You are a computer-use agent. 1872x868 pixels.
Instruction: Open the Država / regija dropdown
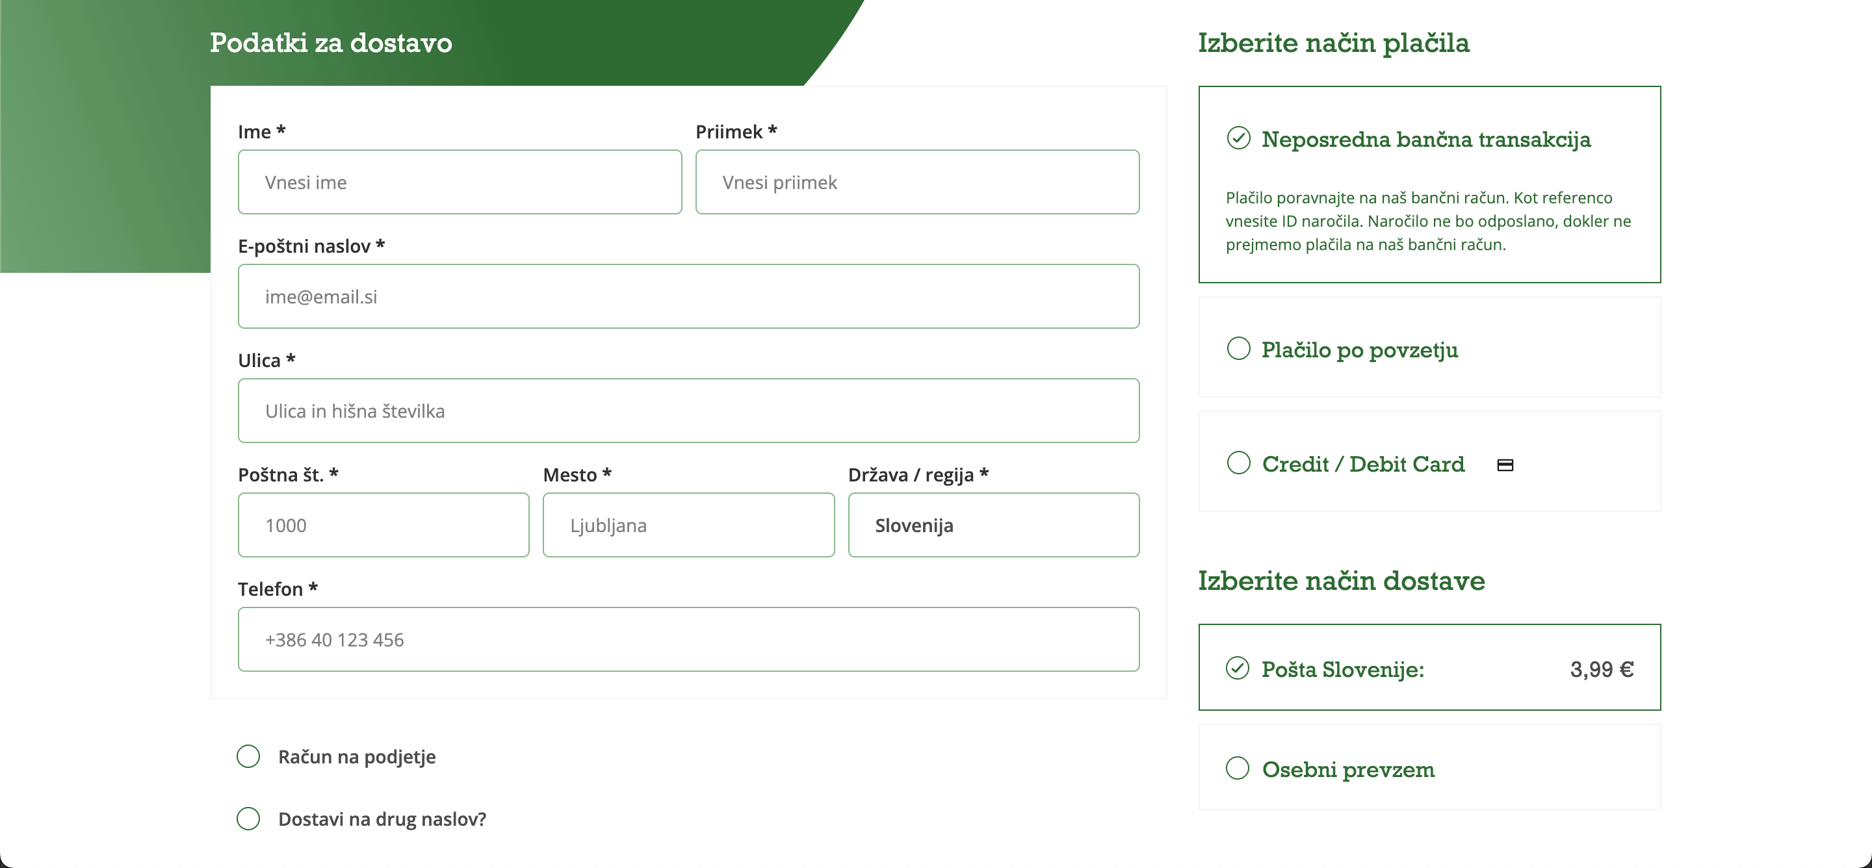tap(993, 525)
